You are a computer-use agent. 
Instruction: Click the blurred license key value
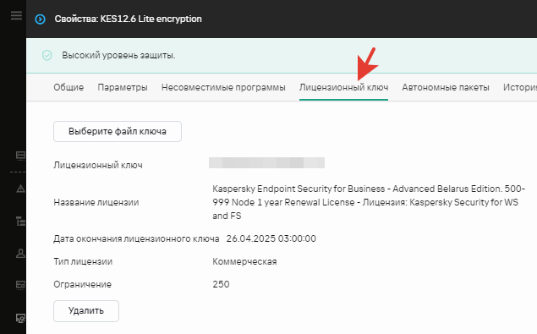tap(266, 162)
